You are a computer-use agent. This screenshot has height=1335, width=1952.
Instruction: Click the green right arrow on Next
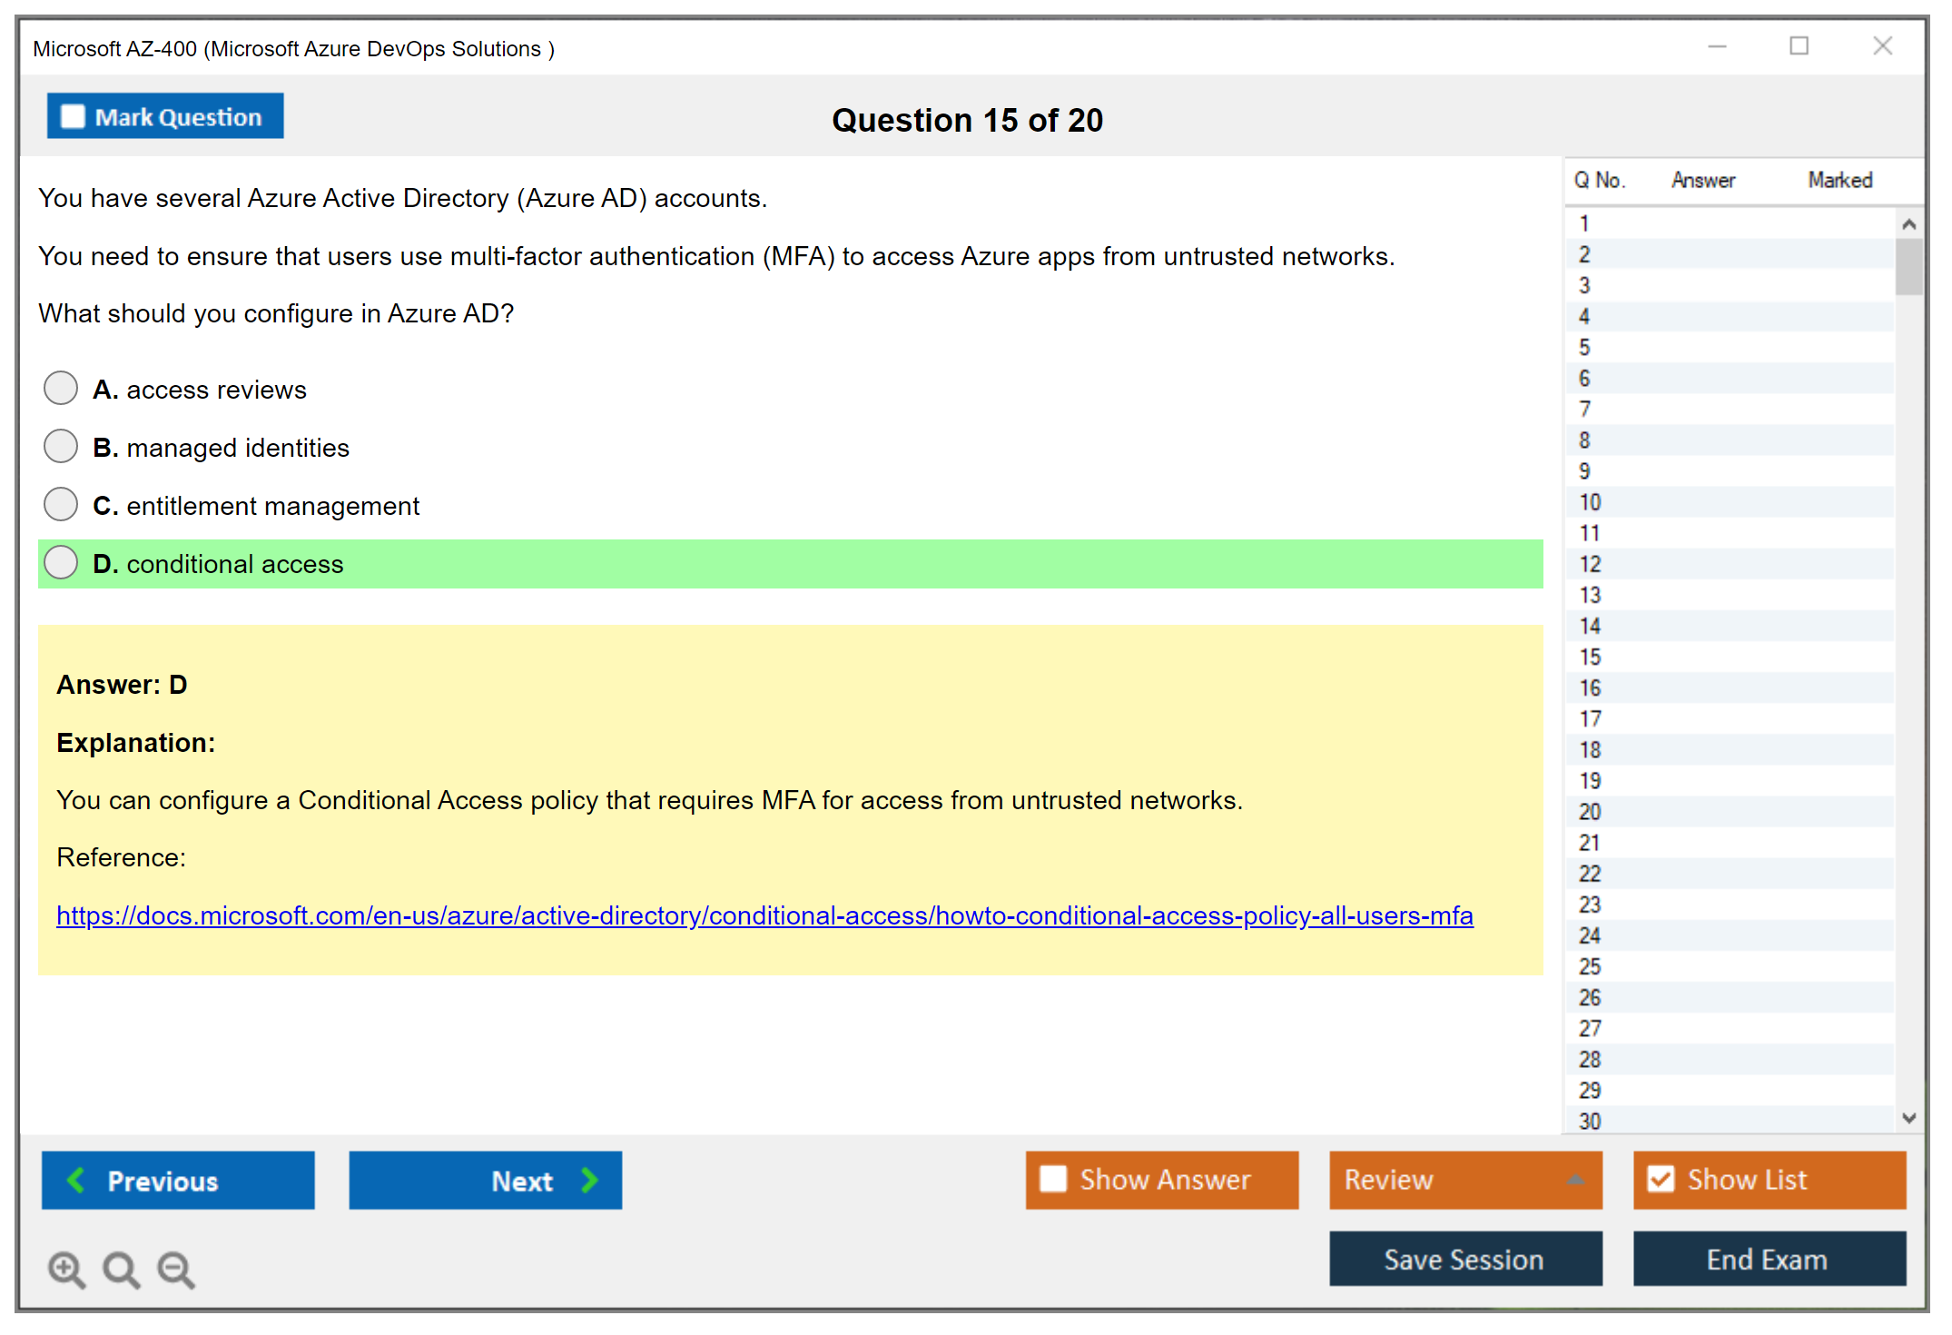click(590, 1180)
